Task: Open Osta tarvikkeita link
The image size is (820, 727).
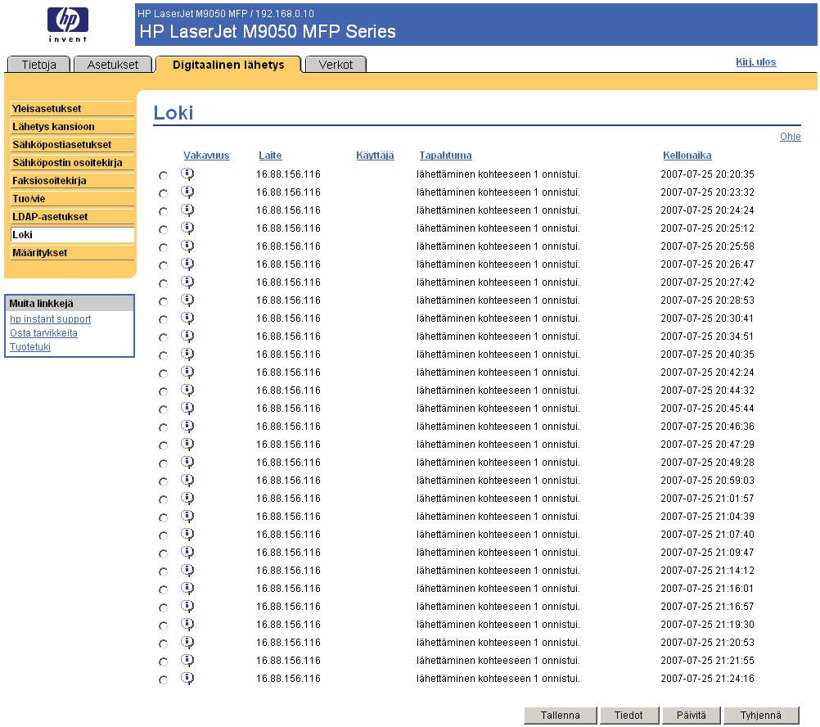Action: point(43,333)
